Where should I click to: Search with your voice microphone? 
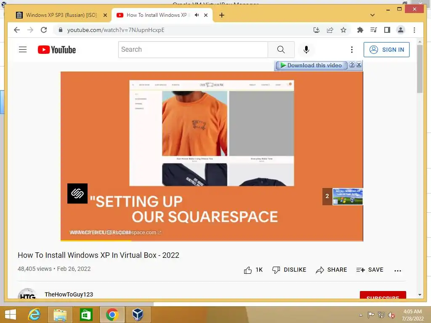(306, 50)
